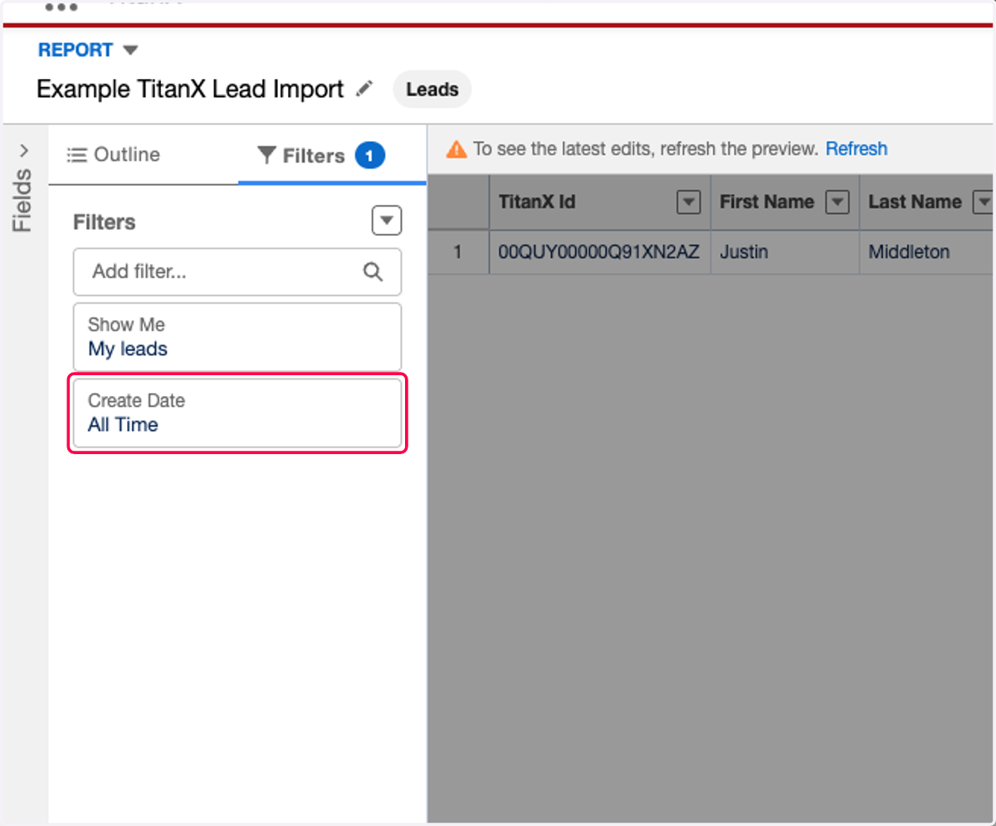Click the Refresh preview link
Viewport: 996px width, 826px height.
pos(857,149)
